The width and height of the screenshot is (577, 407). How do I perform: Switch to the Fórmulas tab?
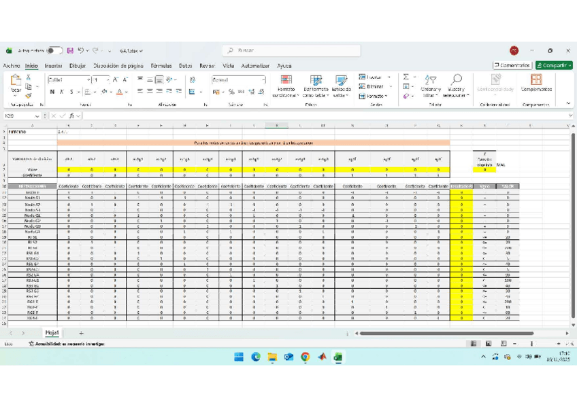point(161,66)
